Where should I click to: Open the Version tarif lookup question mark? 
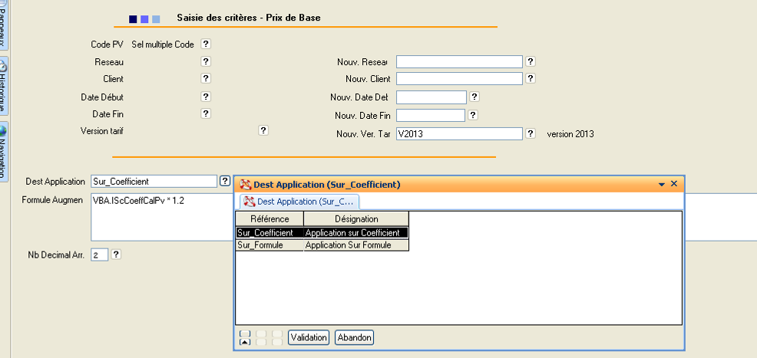[x=263, y=131]
